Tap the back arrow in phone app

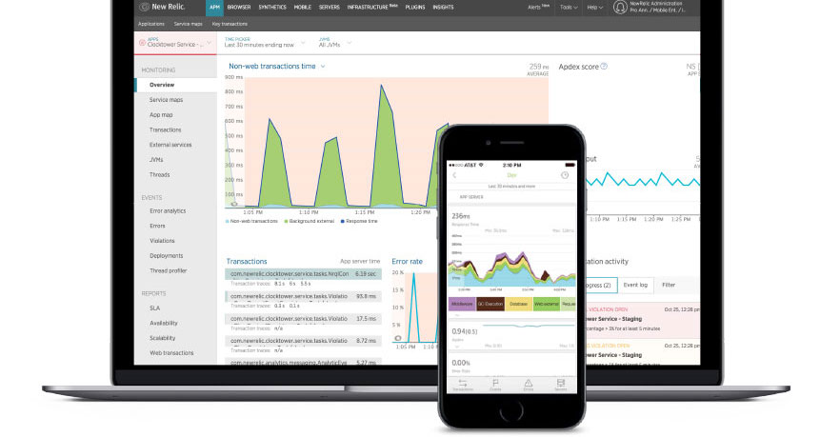coord(454,175)
